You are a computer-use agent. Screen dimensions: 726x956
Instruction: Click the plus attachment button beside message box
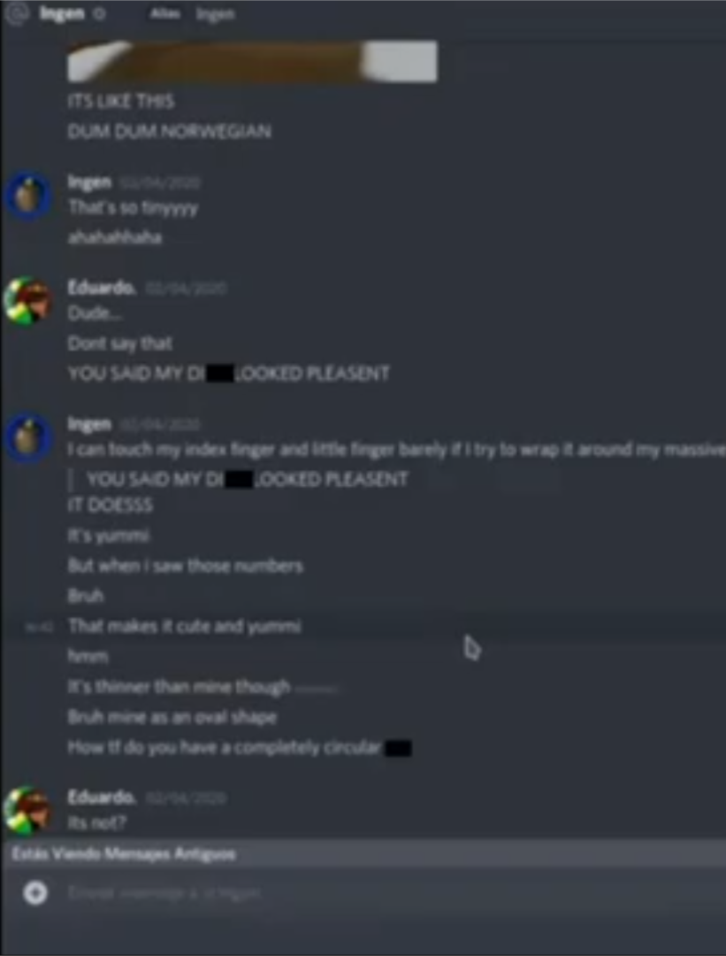point(35,893)
